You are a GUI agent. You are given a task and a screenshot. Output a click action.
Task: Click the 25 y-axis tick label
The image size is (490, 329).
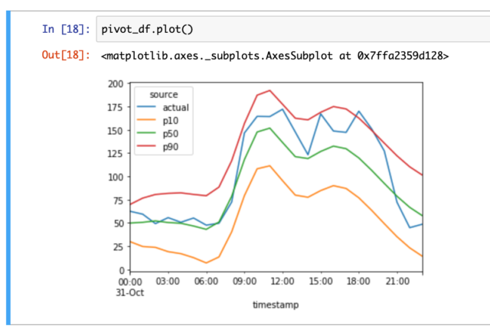(x=118, y=247)
